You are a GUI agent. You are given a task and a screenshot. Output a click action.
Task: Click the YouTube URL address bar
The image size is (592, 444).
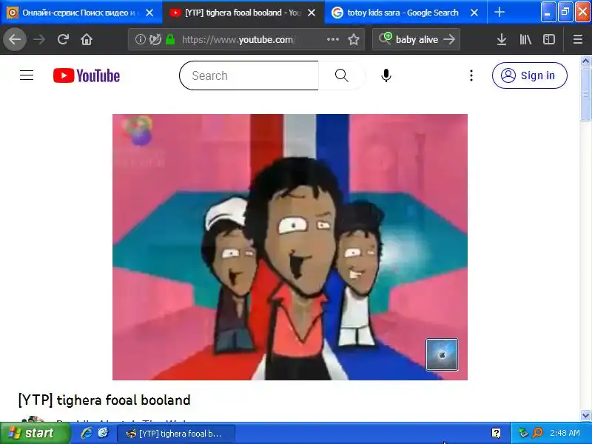tap(246, 39)
